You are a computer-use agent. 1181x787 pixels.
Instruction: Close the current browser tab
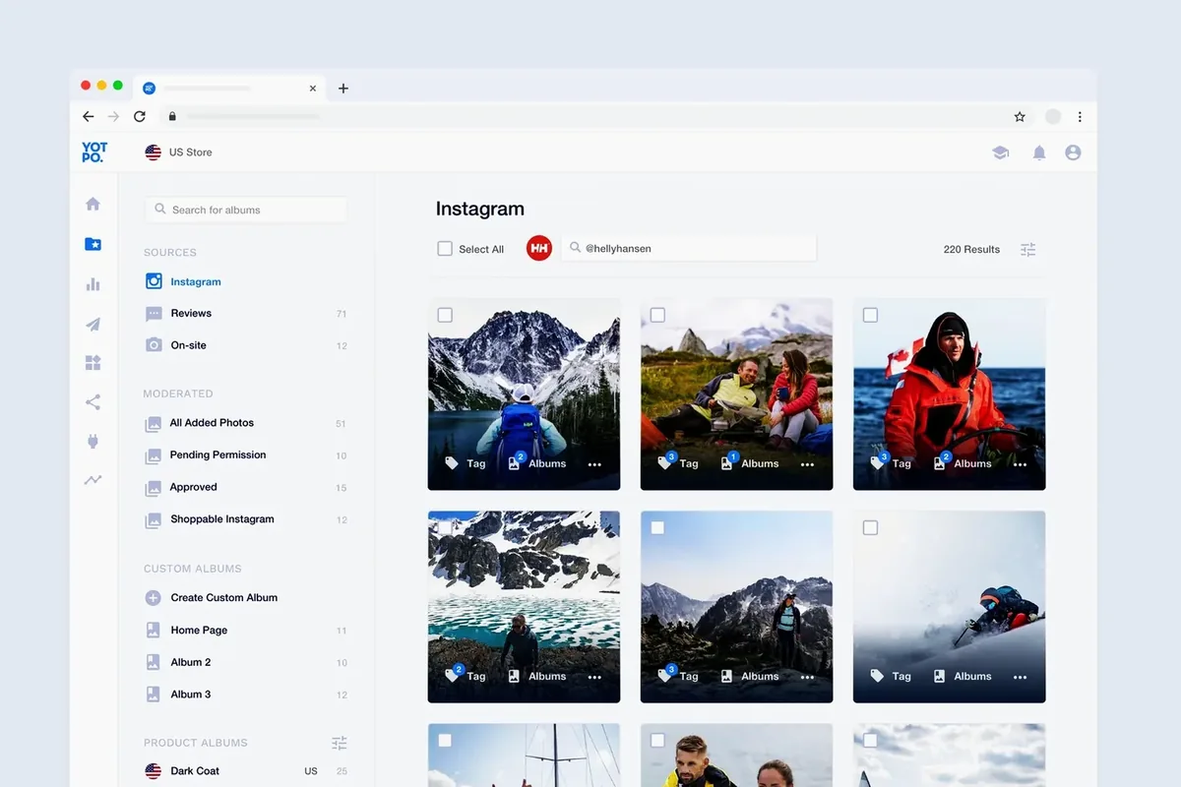tap(313, 88)
